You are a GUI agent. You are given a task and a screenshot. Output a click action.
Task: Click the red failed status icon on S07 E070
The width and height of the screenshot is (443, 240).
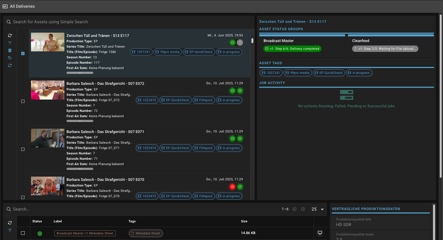point(232,187)
